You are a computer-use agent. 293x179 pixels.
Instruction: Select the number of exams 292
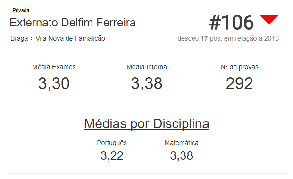click(239, 83)
